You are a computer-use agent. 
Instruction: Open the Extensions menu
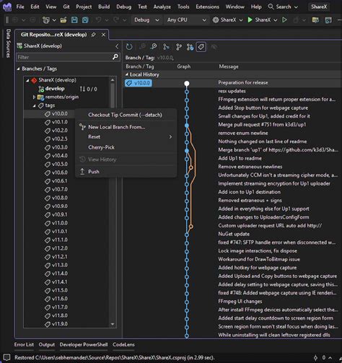(207, 6)
